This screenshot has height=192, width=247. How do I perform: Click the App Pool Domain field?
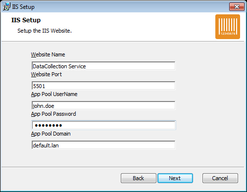pyautogui.click(x=103, y=145)
